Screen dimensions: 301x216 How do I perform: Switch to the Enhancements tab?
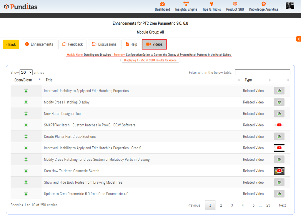coord(39,44)
